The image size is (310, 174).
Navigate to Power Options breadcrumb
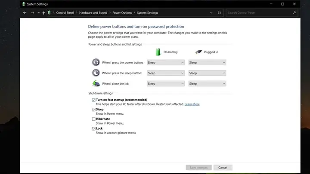(x=122, y=12)
